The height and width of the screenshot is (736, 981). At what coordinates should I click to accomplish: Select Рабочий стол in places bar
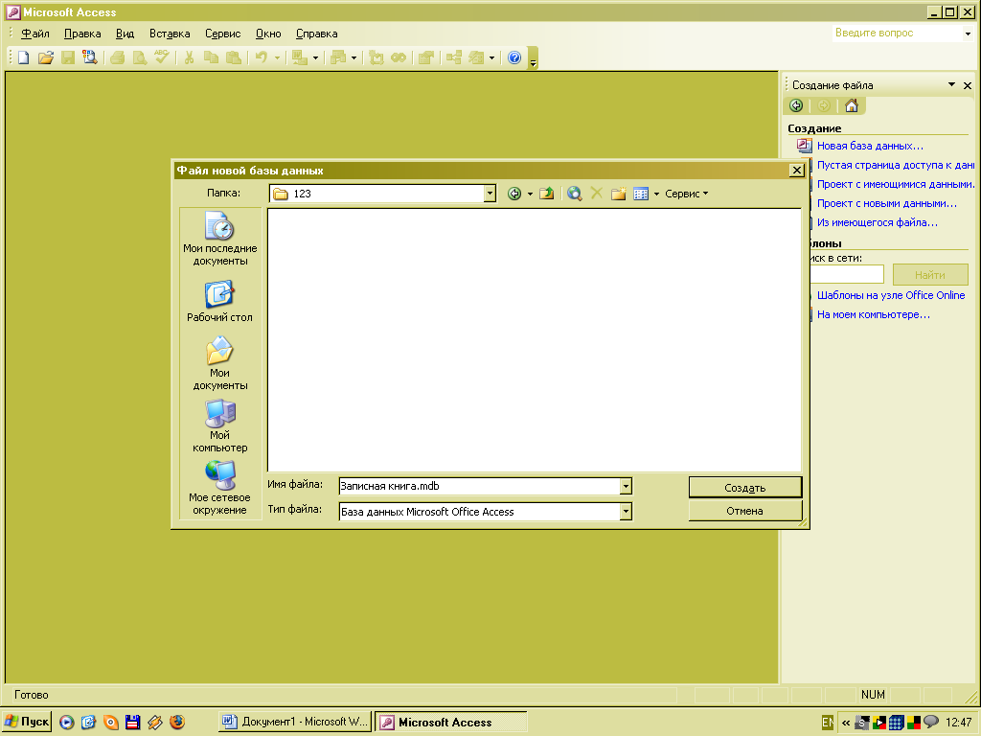[219, 301]
